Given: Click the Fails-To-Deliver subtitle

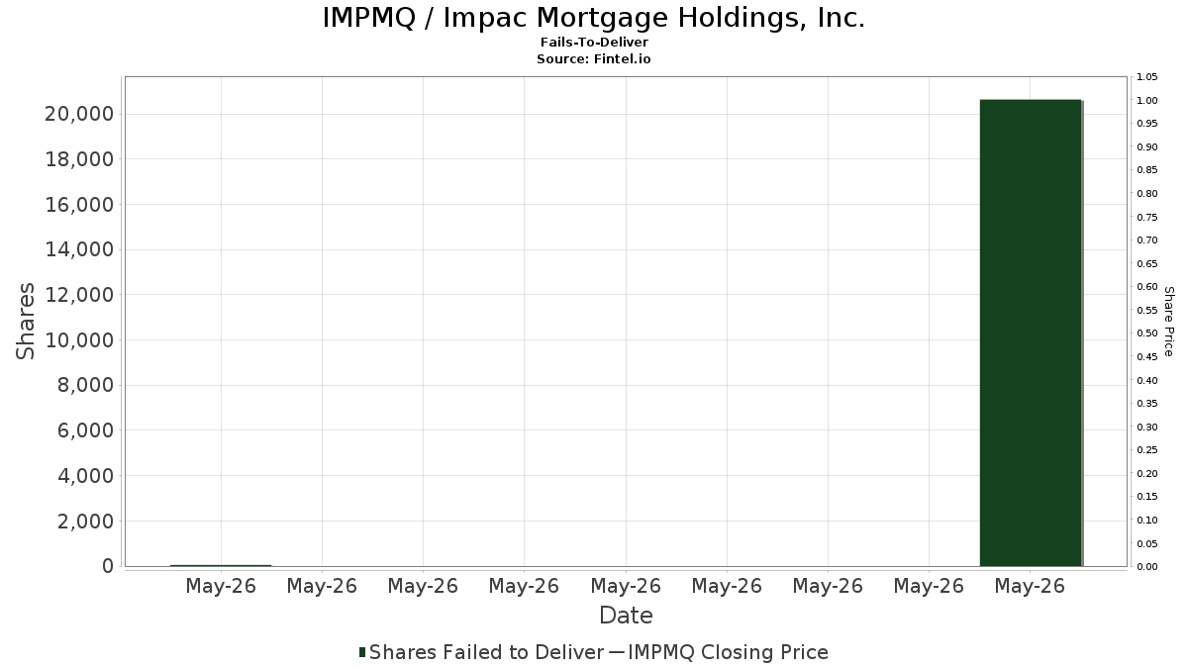Looking at the screenshot, I should click(594, 43).
